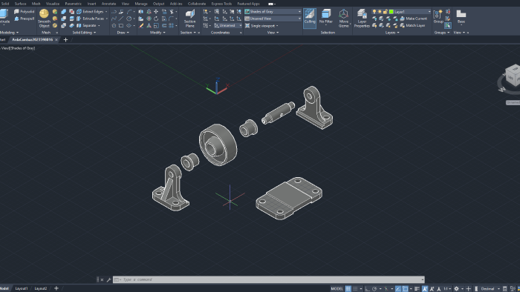The width and height of the screenshot is (520, 292).
Task: Open the Decimal units dropdown
Action: click(490, 289)
